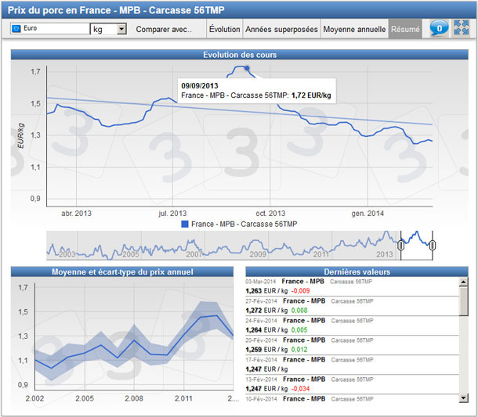Screen dimensions: 478x417
Task: Click the 09/09/2013 peak data point
Action: click(246, 68)
